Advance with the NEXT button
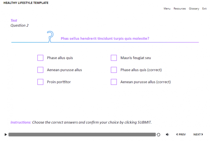 click(198, 135)
